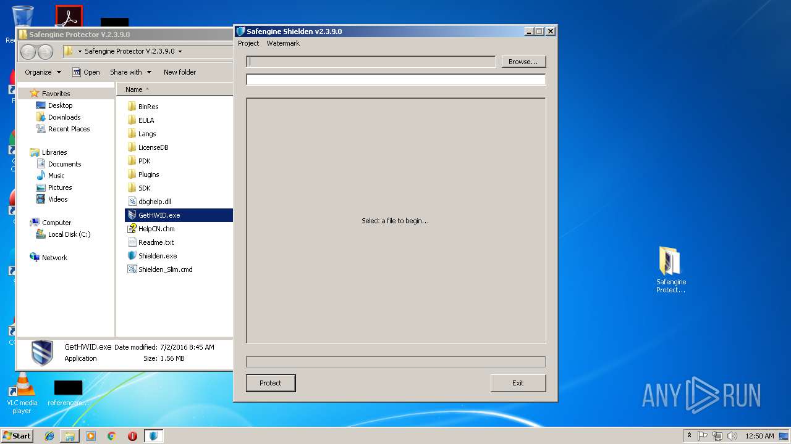Select Recent Places in the navigation pane
Image resolution: width=791 pixels, height=444 pixels.
(x=69, y=129)
